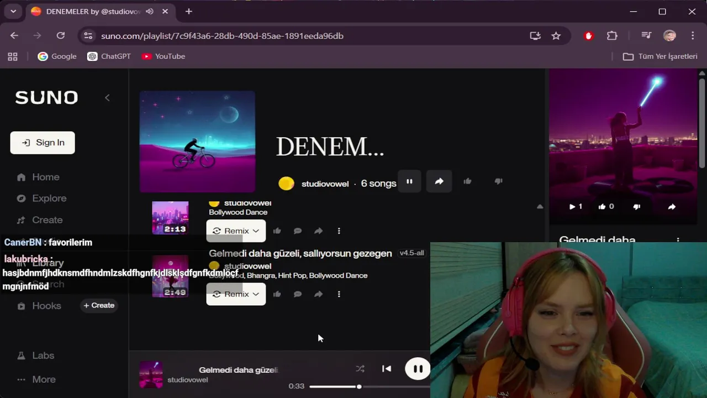This screenshot has height=398, width=707.
Task: Open Explore in the Suno sidebar
Action: [41, 198]
